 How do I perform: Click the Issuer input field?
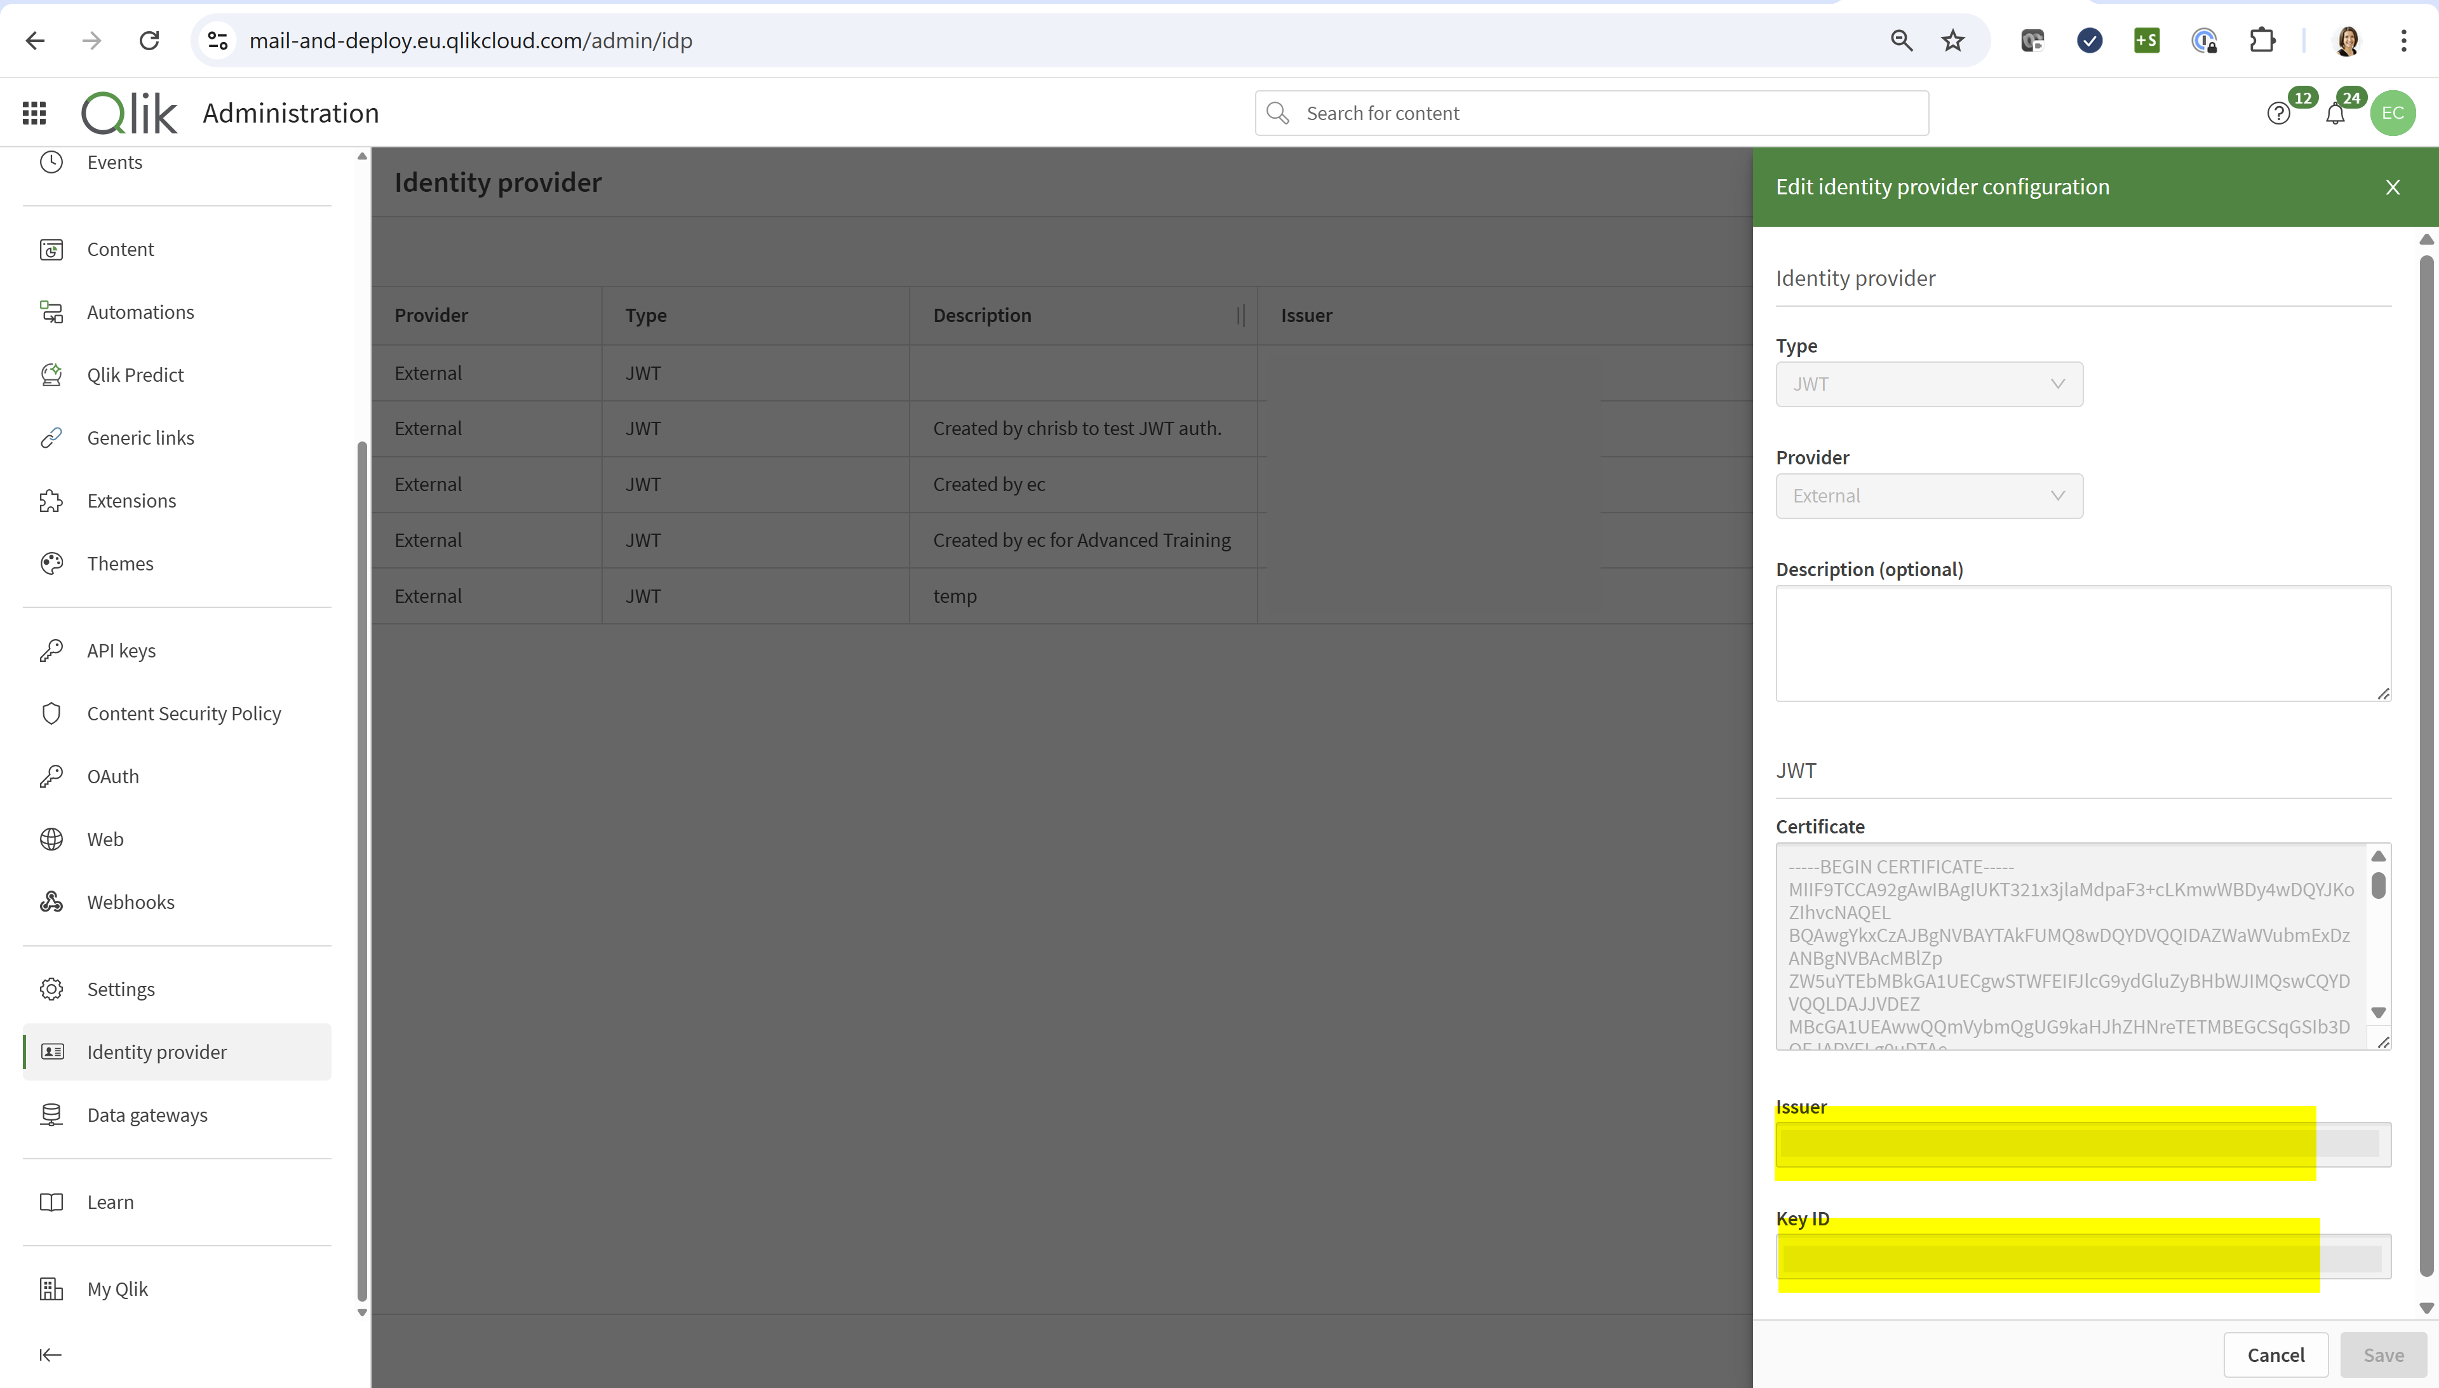pos(2083,1144)
